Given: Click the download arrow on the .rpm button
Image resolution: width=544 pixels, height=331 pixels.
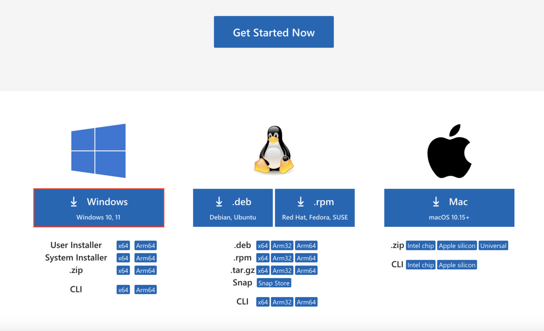Looking at the screenshot, I should pyautogui.click(x=301, y=202).
